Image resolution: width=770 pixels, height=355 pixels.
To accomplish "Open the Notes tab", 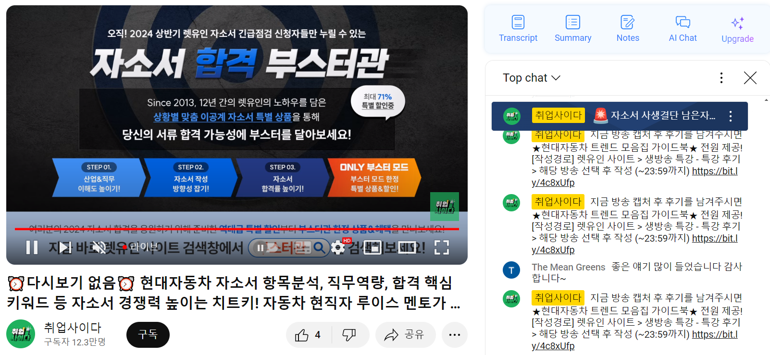I will pyautogui.click(x=628, y=29).
